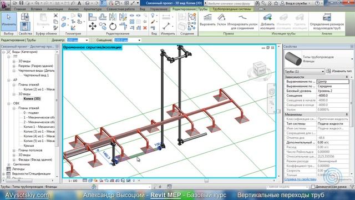Click the Выровнять (Justify) pipe tool
Viewport: 355px width, 200px height.
[x=207, y=20]
